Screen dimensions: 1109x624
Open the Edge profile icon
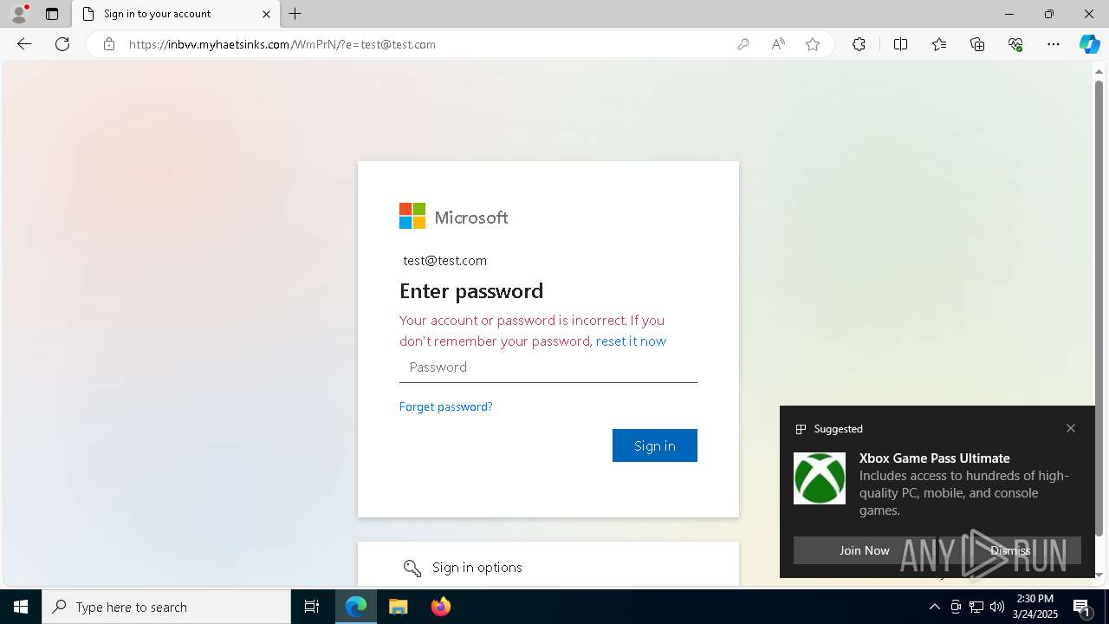point(18,14)
